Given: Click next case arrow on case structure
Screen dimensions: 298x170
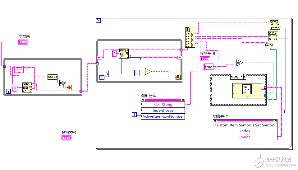Looking at the screenshot, I should [245, 77].
